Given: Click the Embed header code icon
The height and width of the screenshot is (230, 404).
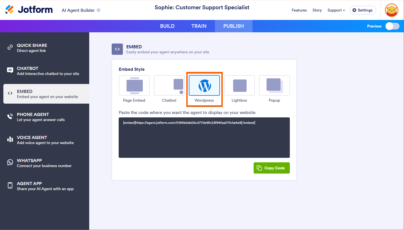Looking at the screenshot, I should pos(117,49).
